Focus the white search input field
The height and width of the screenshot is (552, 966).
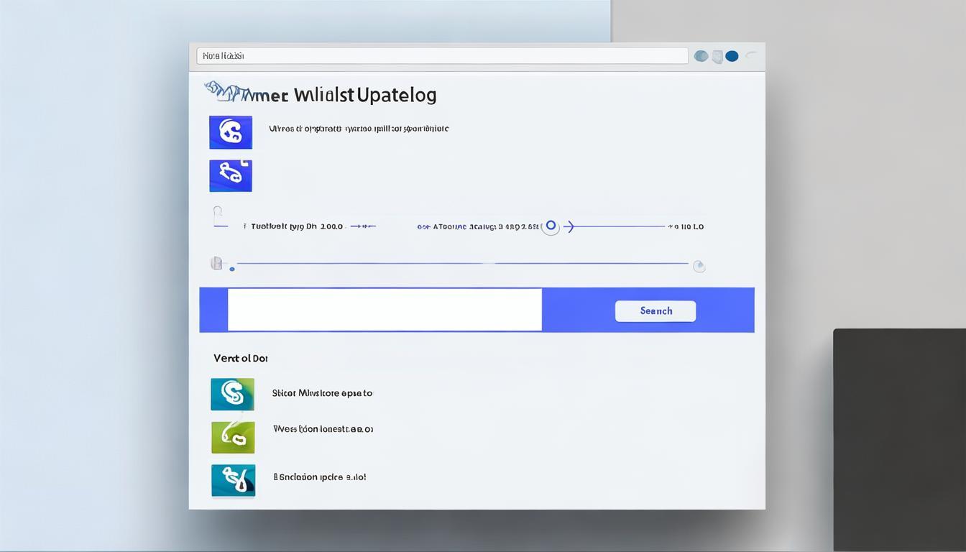(385, 310)
